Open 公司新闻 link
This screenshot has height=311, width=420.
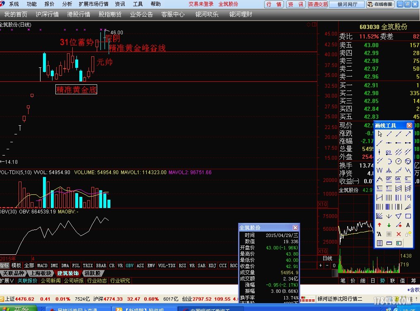click(50, 281)
